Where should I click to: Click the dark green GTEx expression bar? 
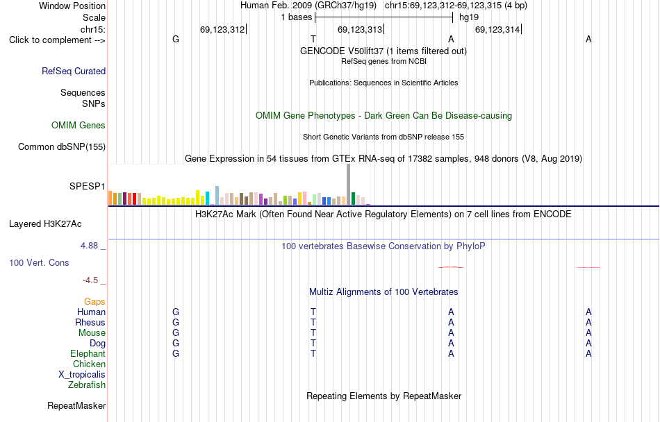coord(353,199)
